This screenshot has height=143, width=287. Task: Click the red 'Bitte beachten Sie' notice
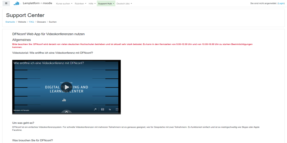click(x=132, y=46)
